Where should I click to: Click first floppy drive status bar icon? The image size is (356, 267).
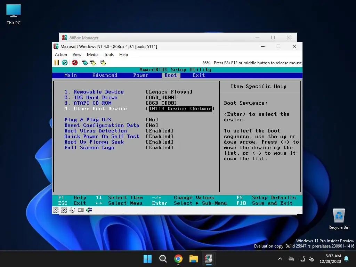pos(56,210)
